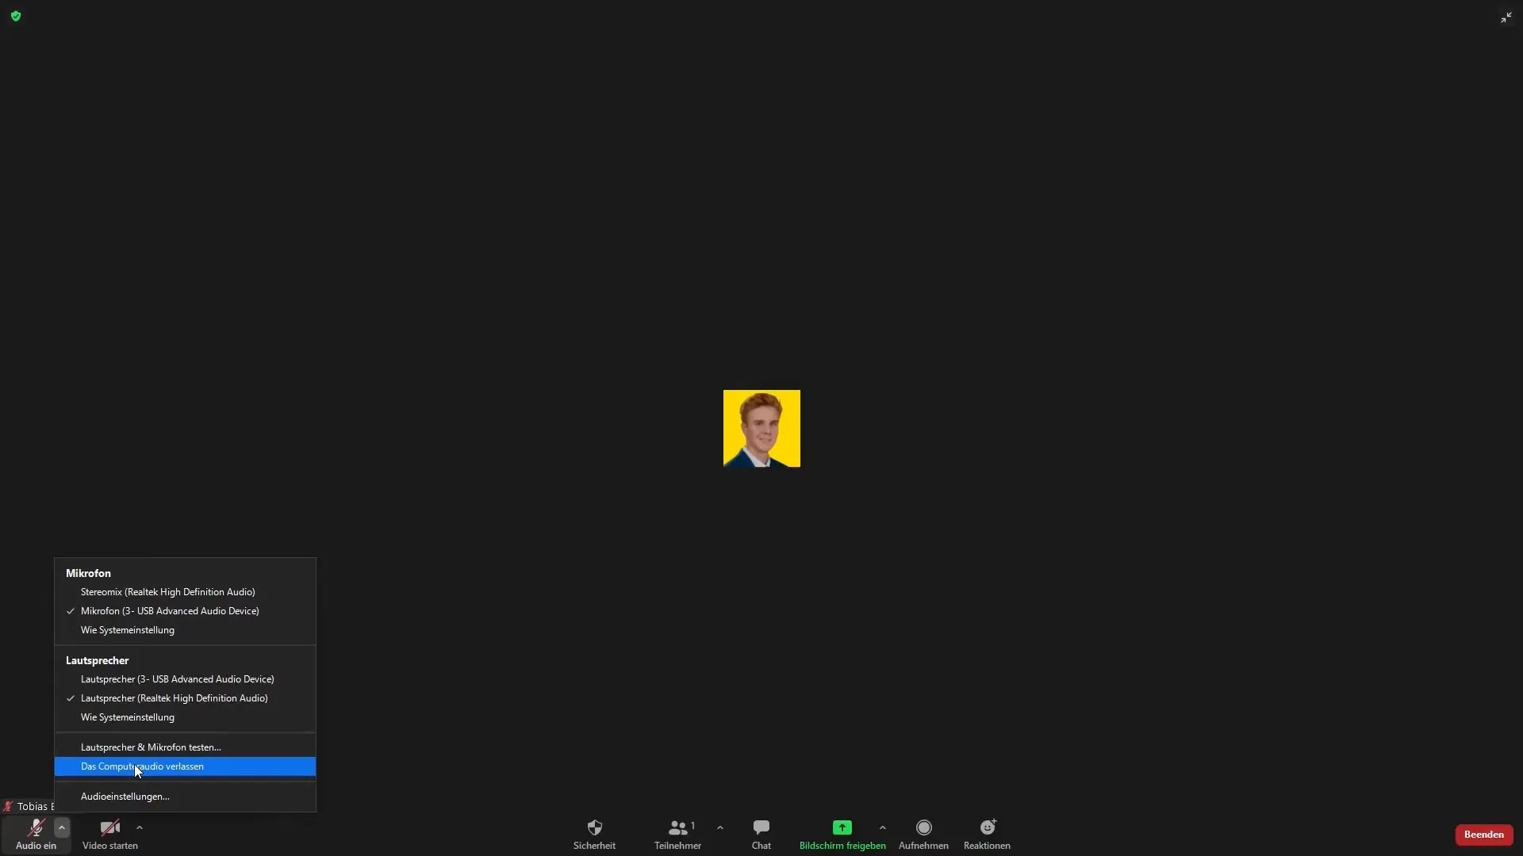Click the Reaktionen reactions icon

987,826
